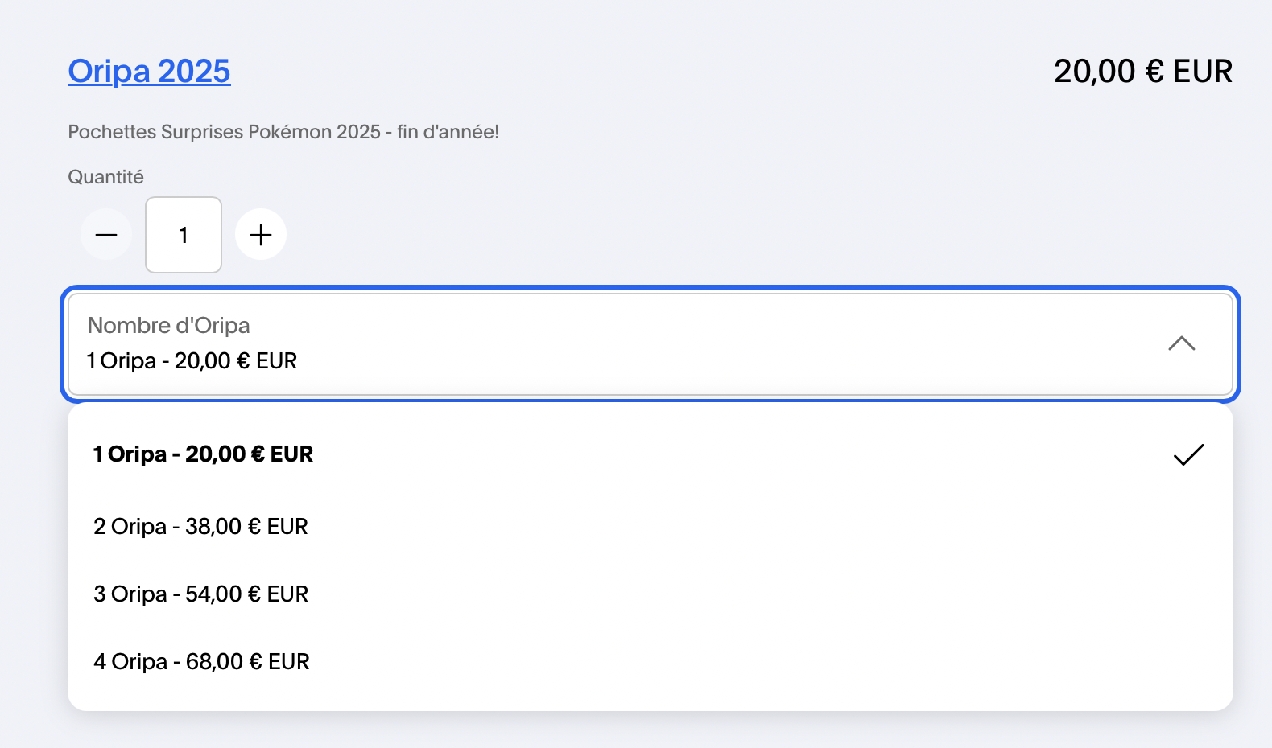Screen dimensions: 1272x748
Task: Click the plus icon to increase quantity
Action: tap(260, 235)
